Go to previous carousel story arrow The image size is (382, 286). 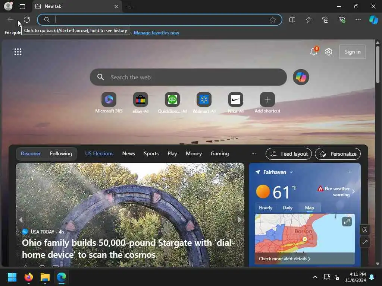(21, 220)
